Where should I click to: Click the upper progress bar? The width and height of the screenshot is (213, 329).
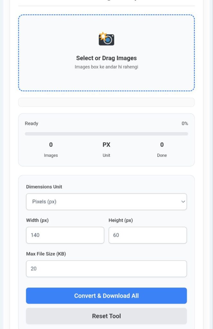click(x=106, y=102)
